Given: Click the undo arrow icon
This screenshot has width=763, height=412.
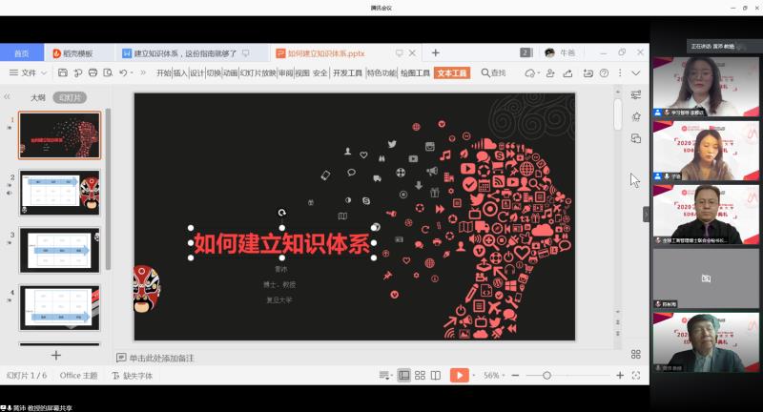Looking at the screenshot, I should point(123,73).
